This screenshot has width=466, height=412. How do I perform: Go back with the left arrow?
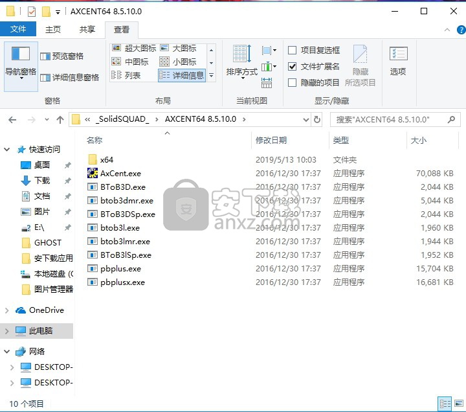(x=12, y=120)
